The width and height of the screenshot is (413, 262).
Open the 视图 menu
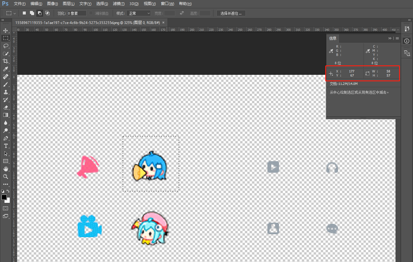[150, 4]
